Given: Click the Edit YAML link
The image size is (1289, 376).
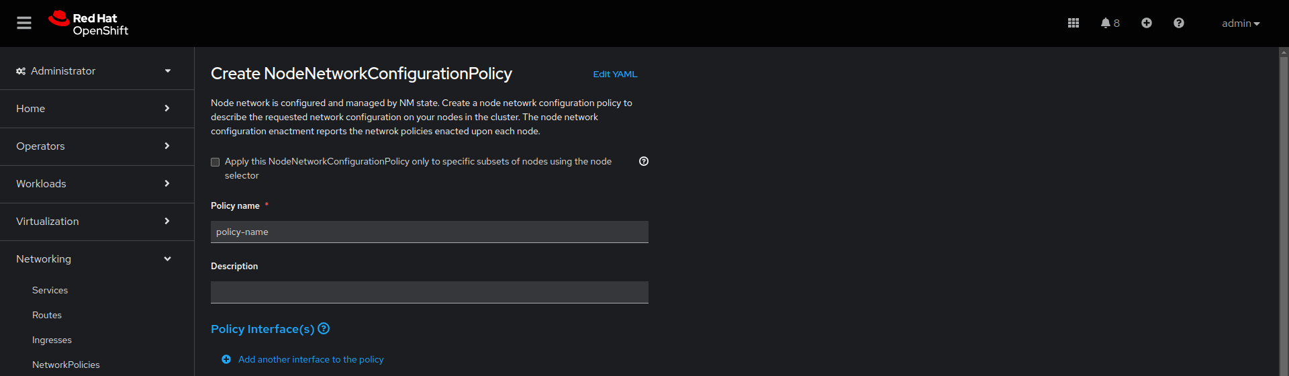Looking at the screenshot, I should click(615, 75).
